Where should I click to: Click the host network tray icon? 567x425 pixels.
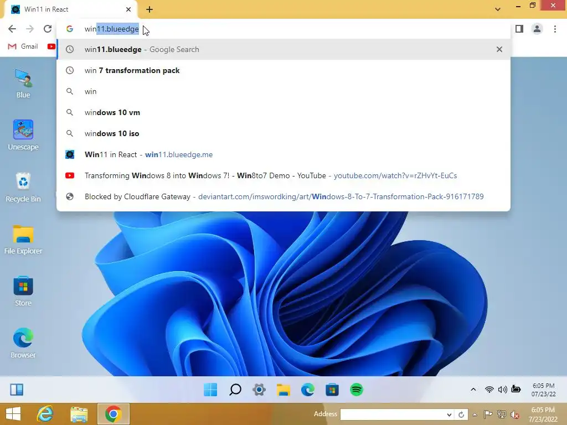[x=501, y=414]
